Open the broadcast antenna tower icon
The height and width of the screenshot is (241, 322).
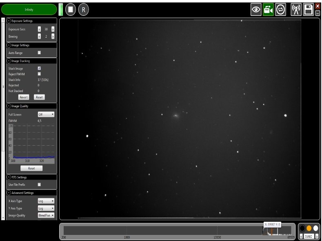[296, 9]
